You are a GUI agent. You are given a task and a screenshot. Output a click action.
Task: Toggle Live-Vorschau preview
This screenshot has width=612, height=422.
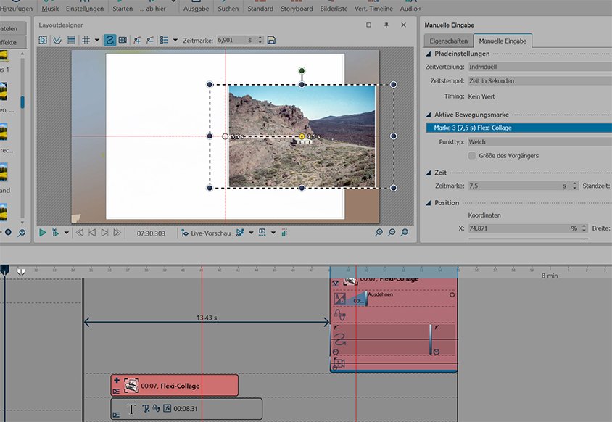pos(206,233)
